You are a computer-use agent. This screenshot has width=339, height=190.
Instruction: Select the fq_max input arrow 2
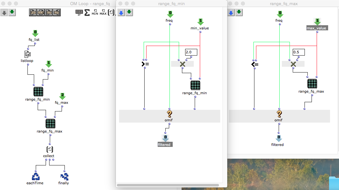coord(62,96)
